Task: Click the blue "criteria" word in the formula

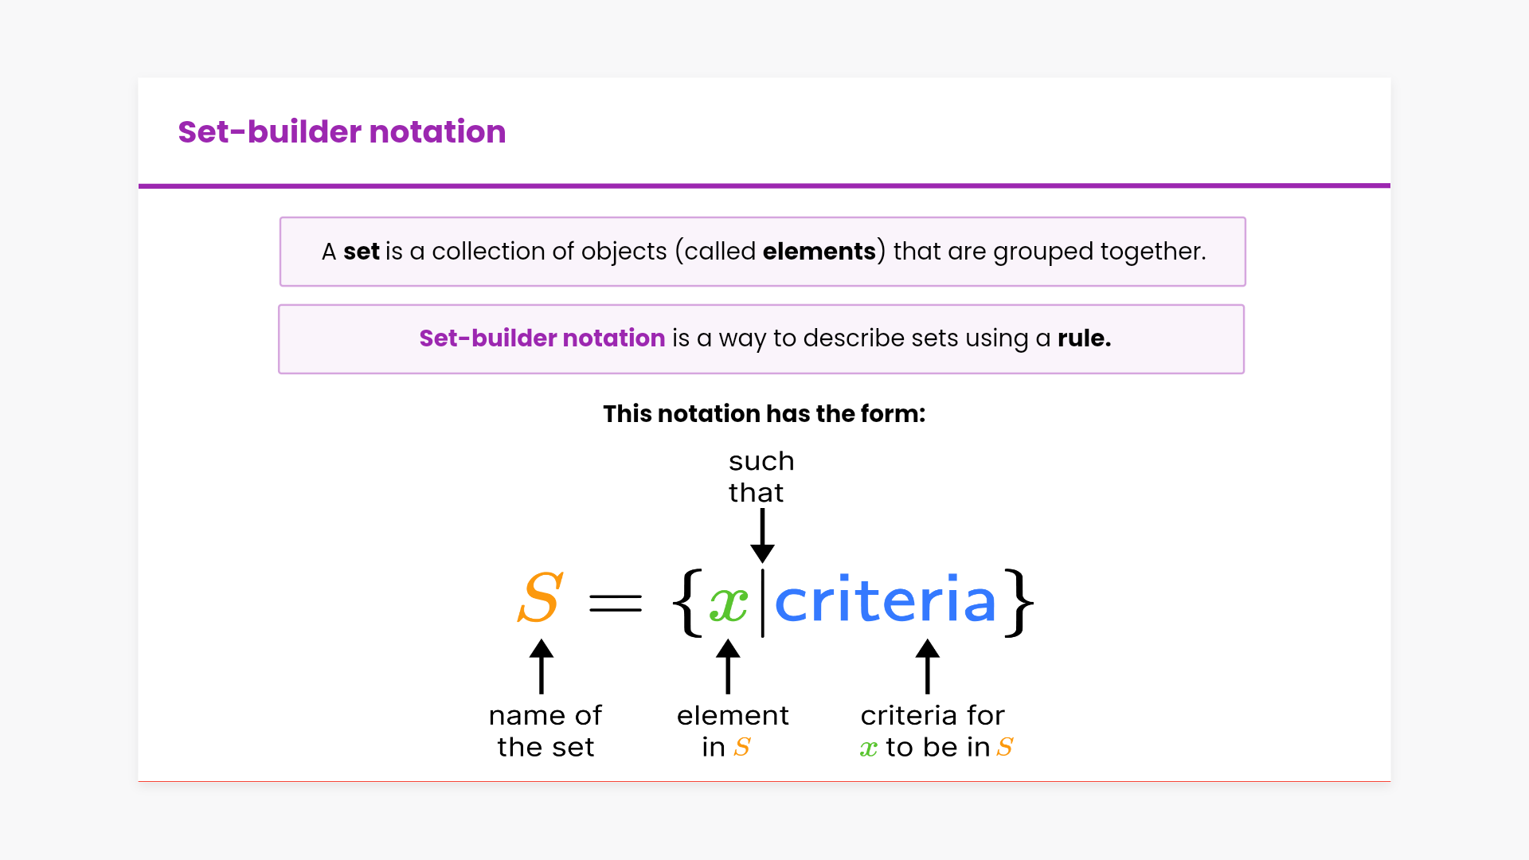Action: click(x=885, y=600)
